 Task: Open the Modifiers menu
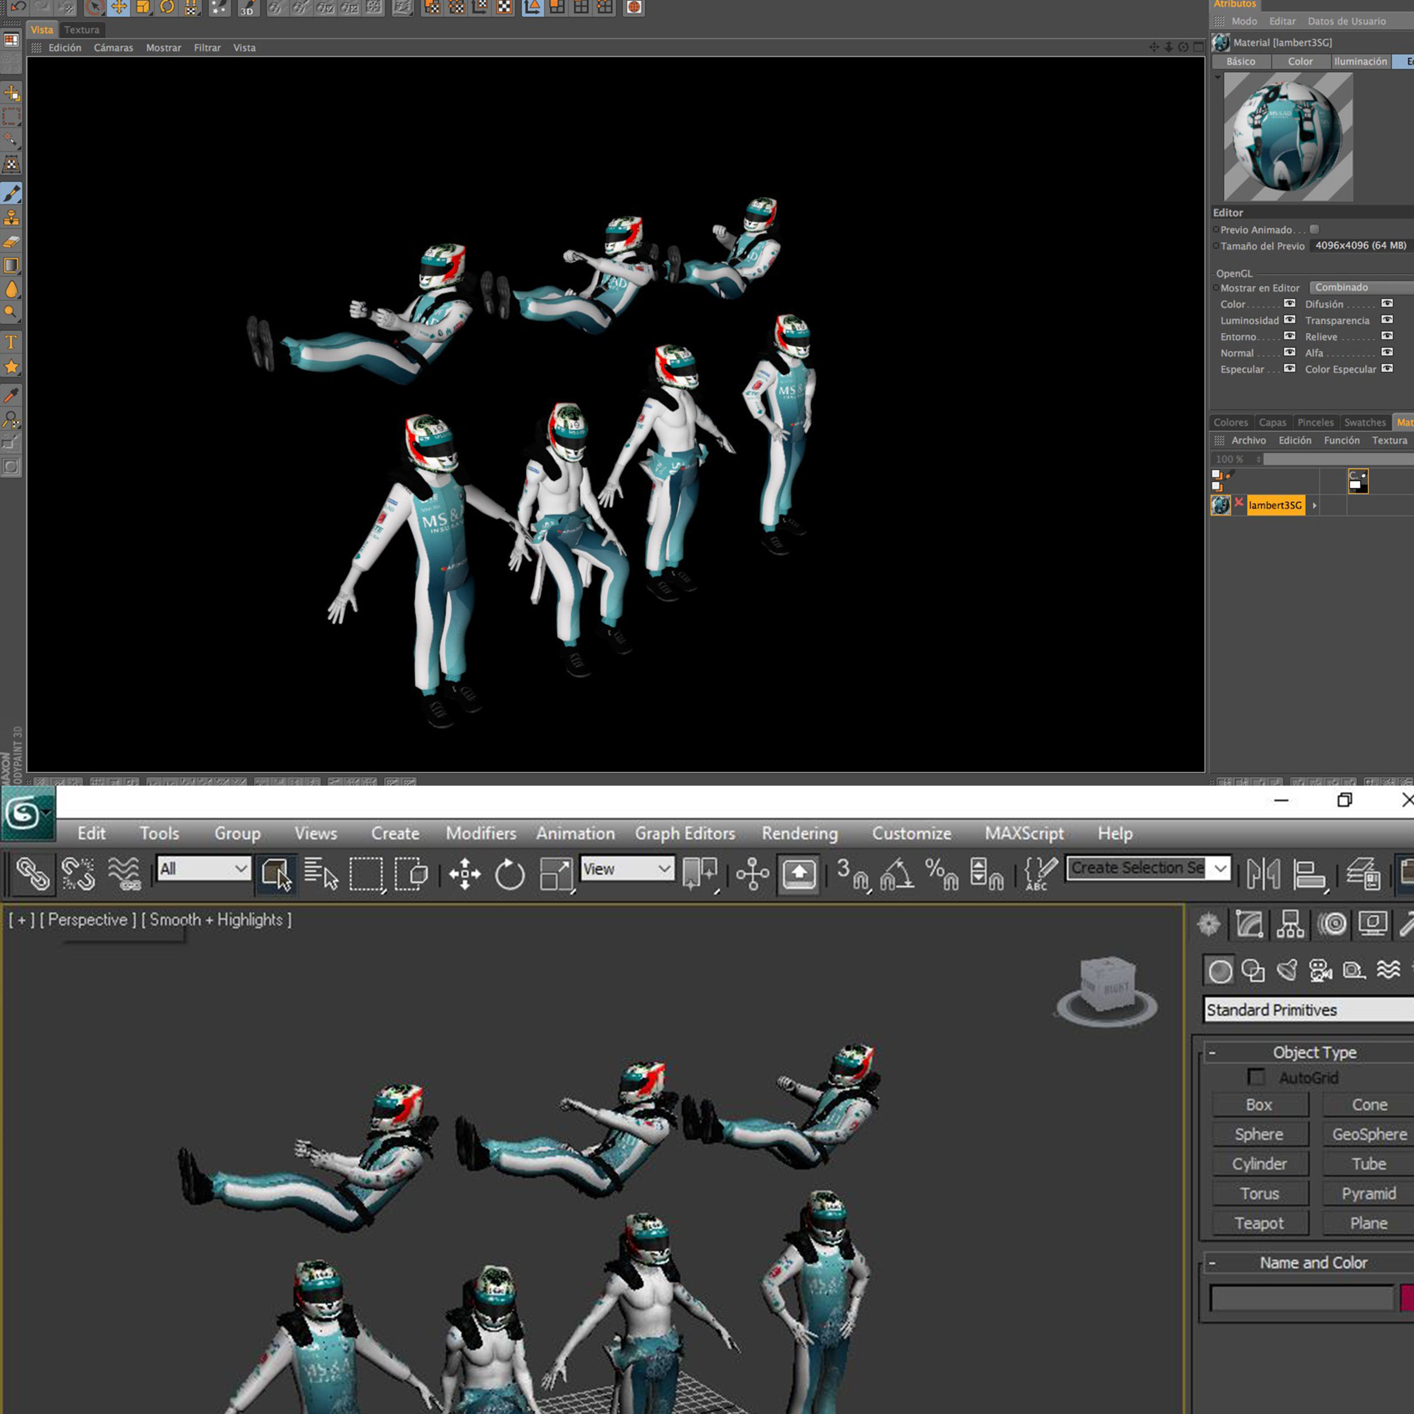pyautogui.click(x=481, y=833)
